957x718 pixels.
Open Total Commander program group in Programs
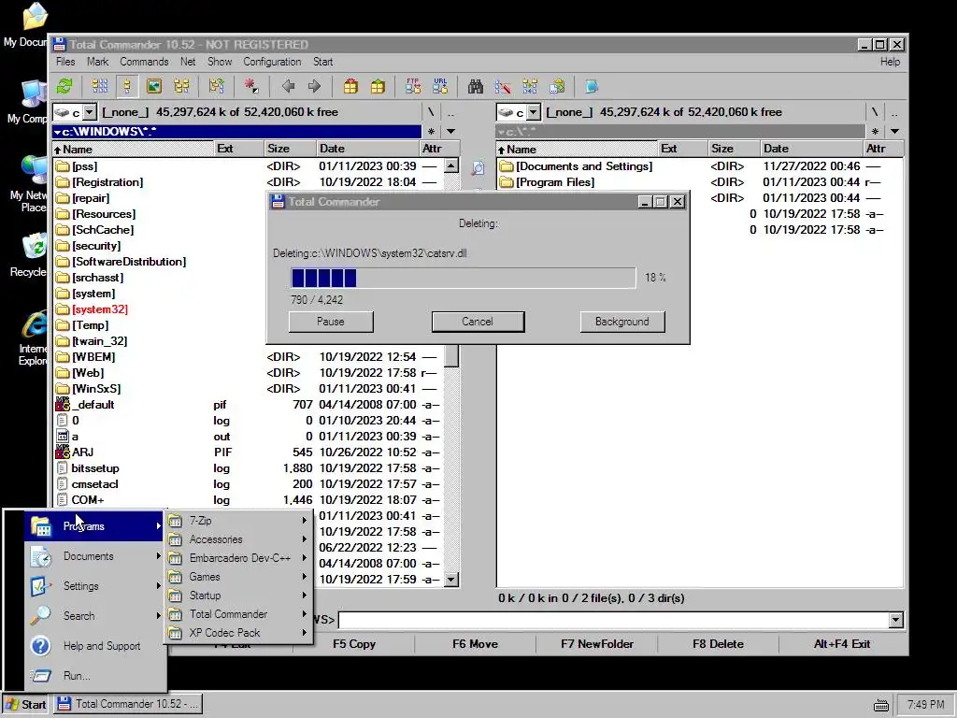(238, 614)
